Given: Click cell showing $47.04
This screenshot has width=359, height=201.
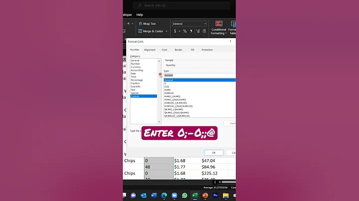Looking at the screenshot, I should [x=214, y=161].
